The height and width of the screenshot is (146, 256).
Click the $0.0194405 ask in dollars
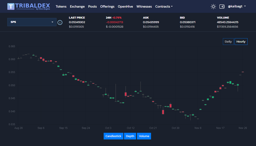coord(151,27)
